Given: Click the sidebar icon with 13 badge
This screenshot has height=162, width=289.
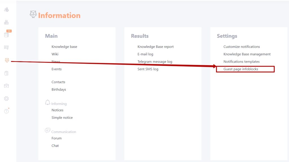Looking at the screenshot, I should coord(7,34).
